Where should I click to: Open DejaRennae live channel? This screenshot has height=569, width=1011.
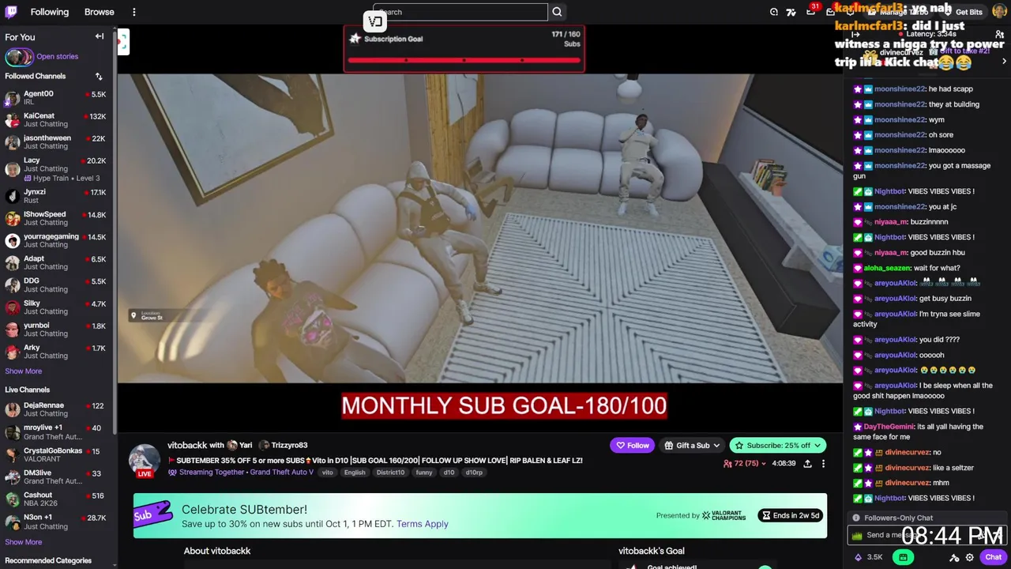[x=57, y=409]
